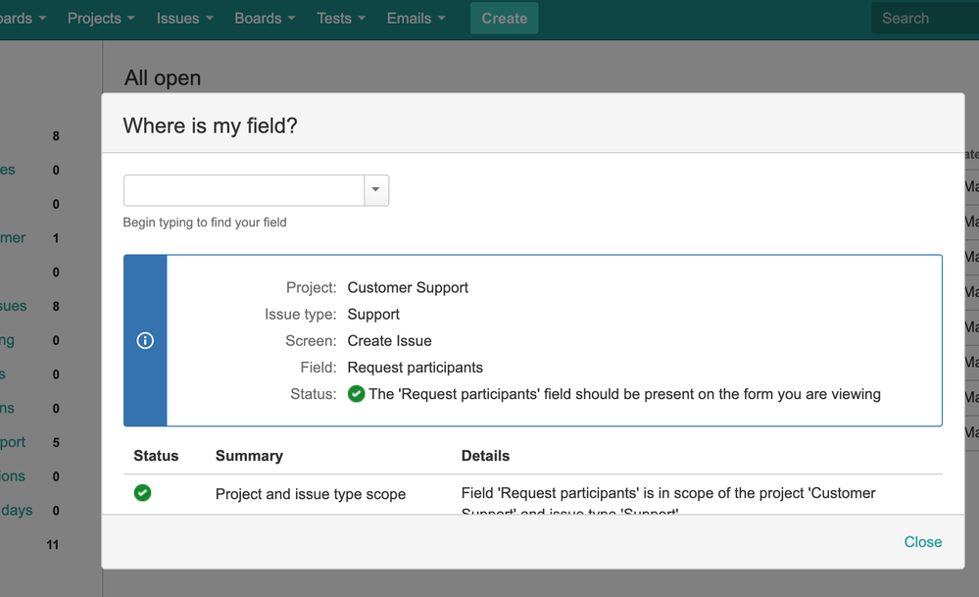Open the Projects menu
979x597 pixels.
[x=101, y=19]
